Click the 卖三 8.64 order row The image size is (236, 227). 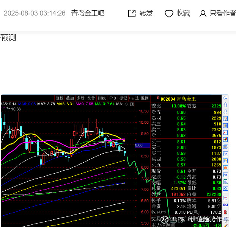186,124
